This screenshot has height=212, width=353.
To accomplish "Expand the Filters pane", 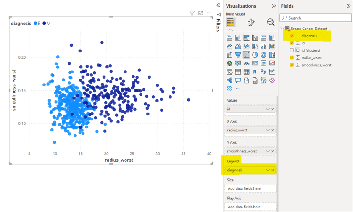I will (218, 5).
